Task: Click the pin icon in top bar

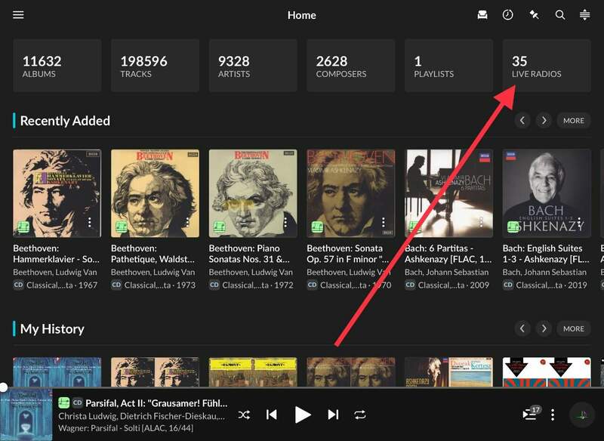Action: coord(534,15)
